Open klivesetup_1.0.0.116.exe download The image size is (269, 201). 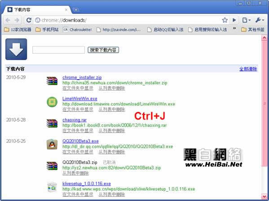[x=87, y=184]
